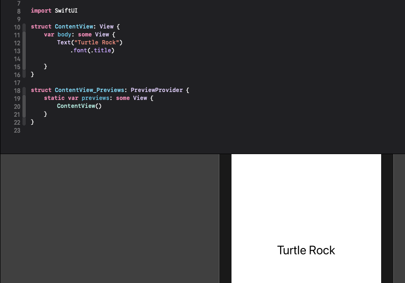Click line number 8 in the gutter
The width and height of the screenshot is (405, 283).
click(19, 11)
